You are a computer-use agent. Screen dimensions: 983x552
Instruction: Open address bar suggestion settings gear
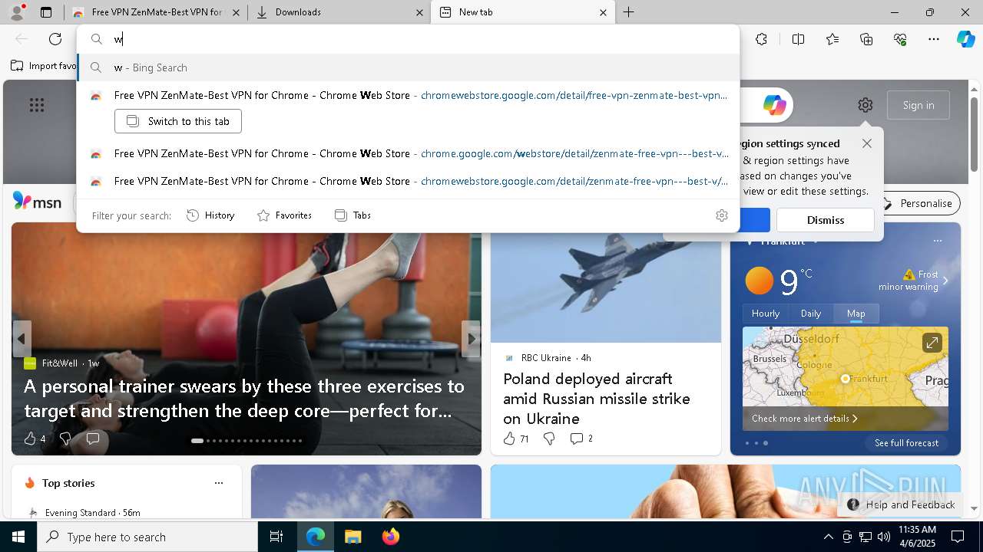721,215
